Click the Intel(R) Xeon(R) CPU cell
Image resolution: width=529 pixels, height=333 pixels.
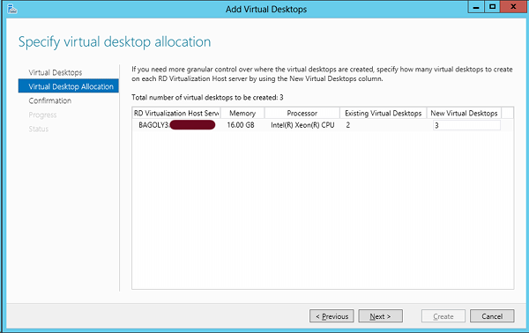coord(302,125)
